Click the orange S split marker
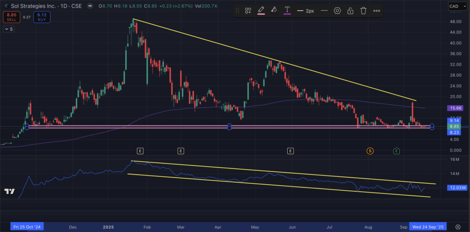 click(370, 151)
